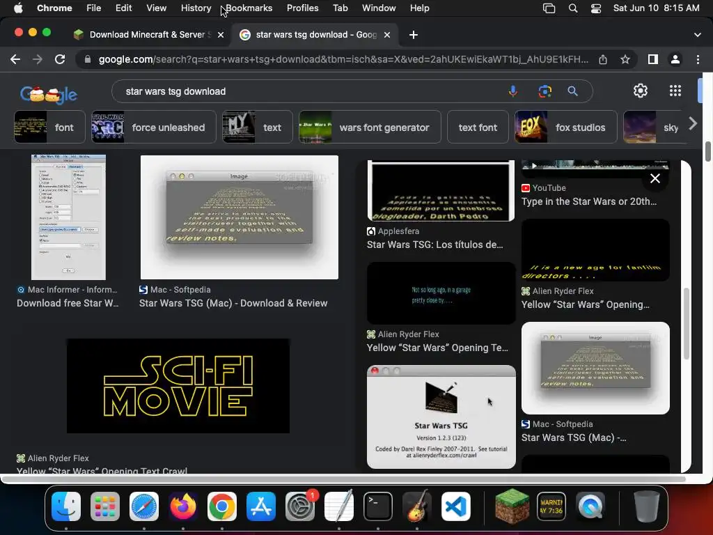
Task: Open Star Wars TSG (Mac) - Download & Review link
Action: pos(233,303)
